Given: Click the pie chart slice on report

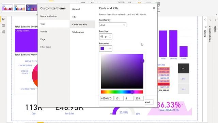Looking at the screenshot, I should 35,75.
